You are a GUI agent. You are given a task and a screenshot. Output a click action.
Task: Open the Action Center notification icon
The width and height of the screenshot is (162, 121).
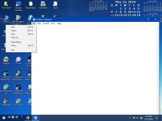(157, 118)
